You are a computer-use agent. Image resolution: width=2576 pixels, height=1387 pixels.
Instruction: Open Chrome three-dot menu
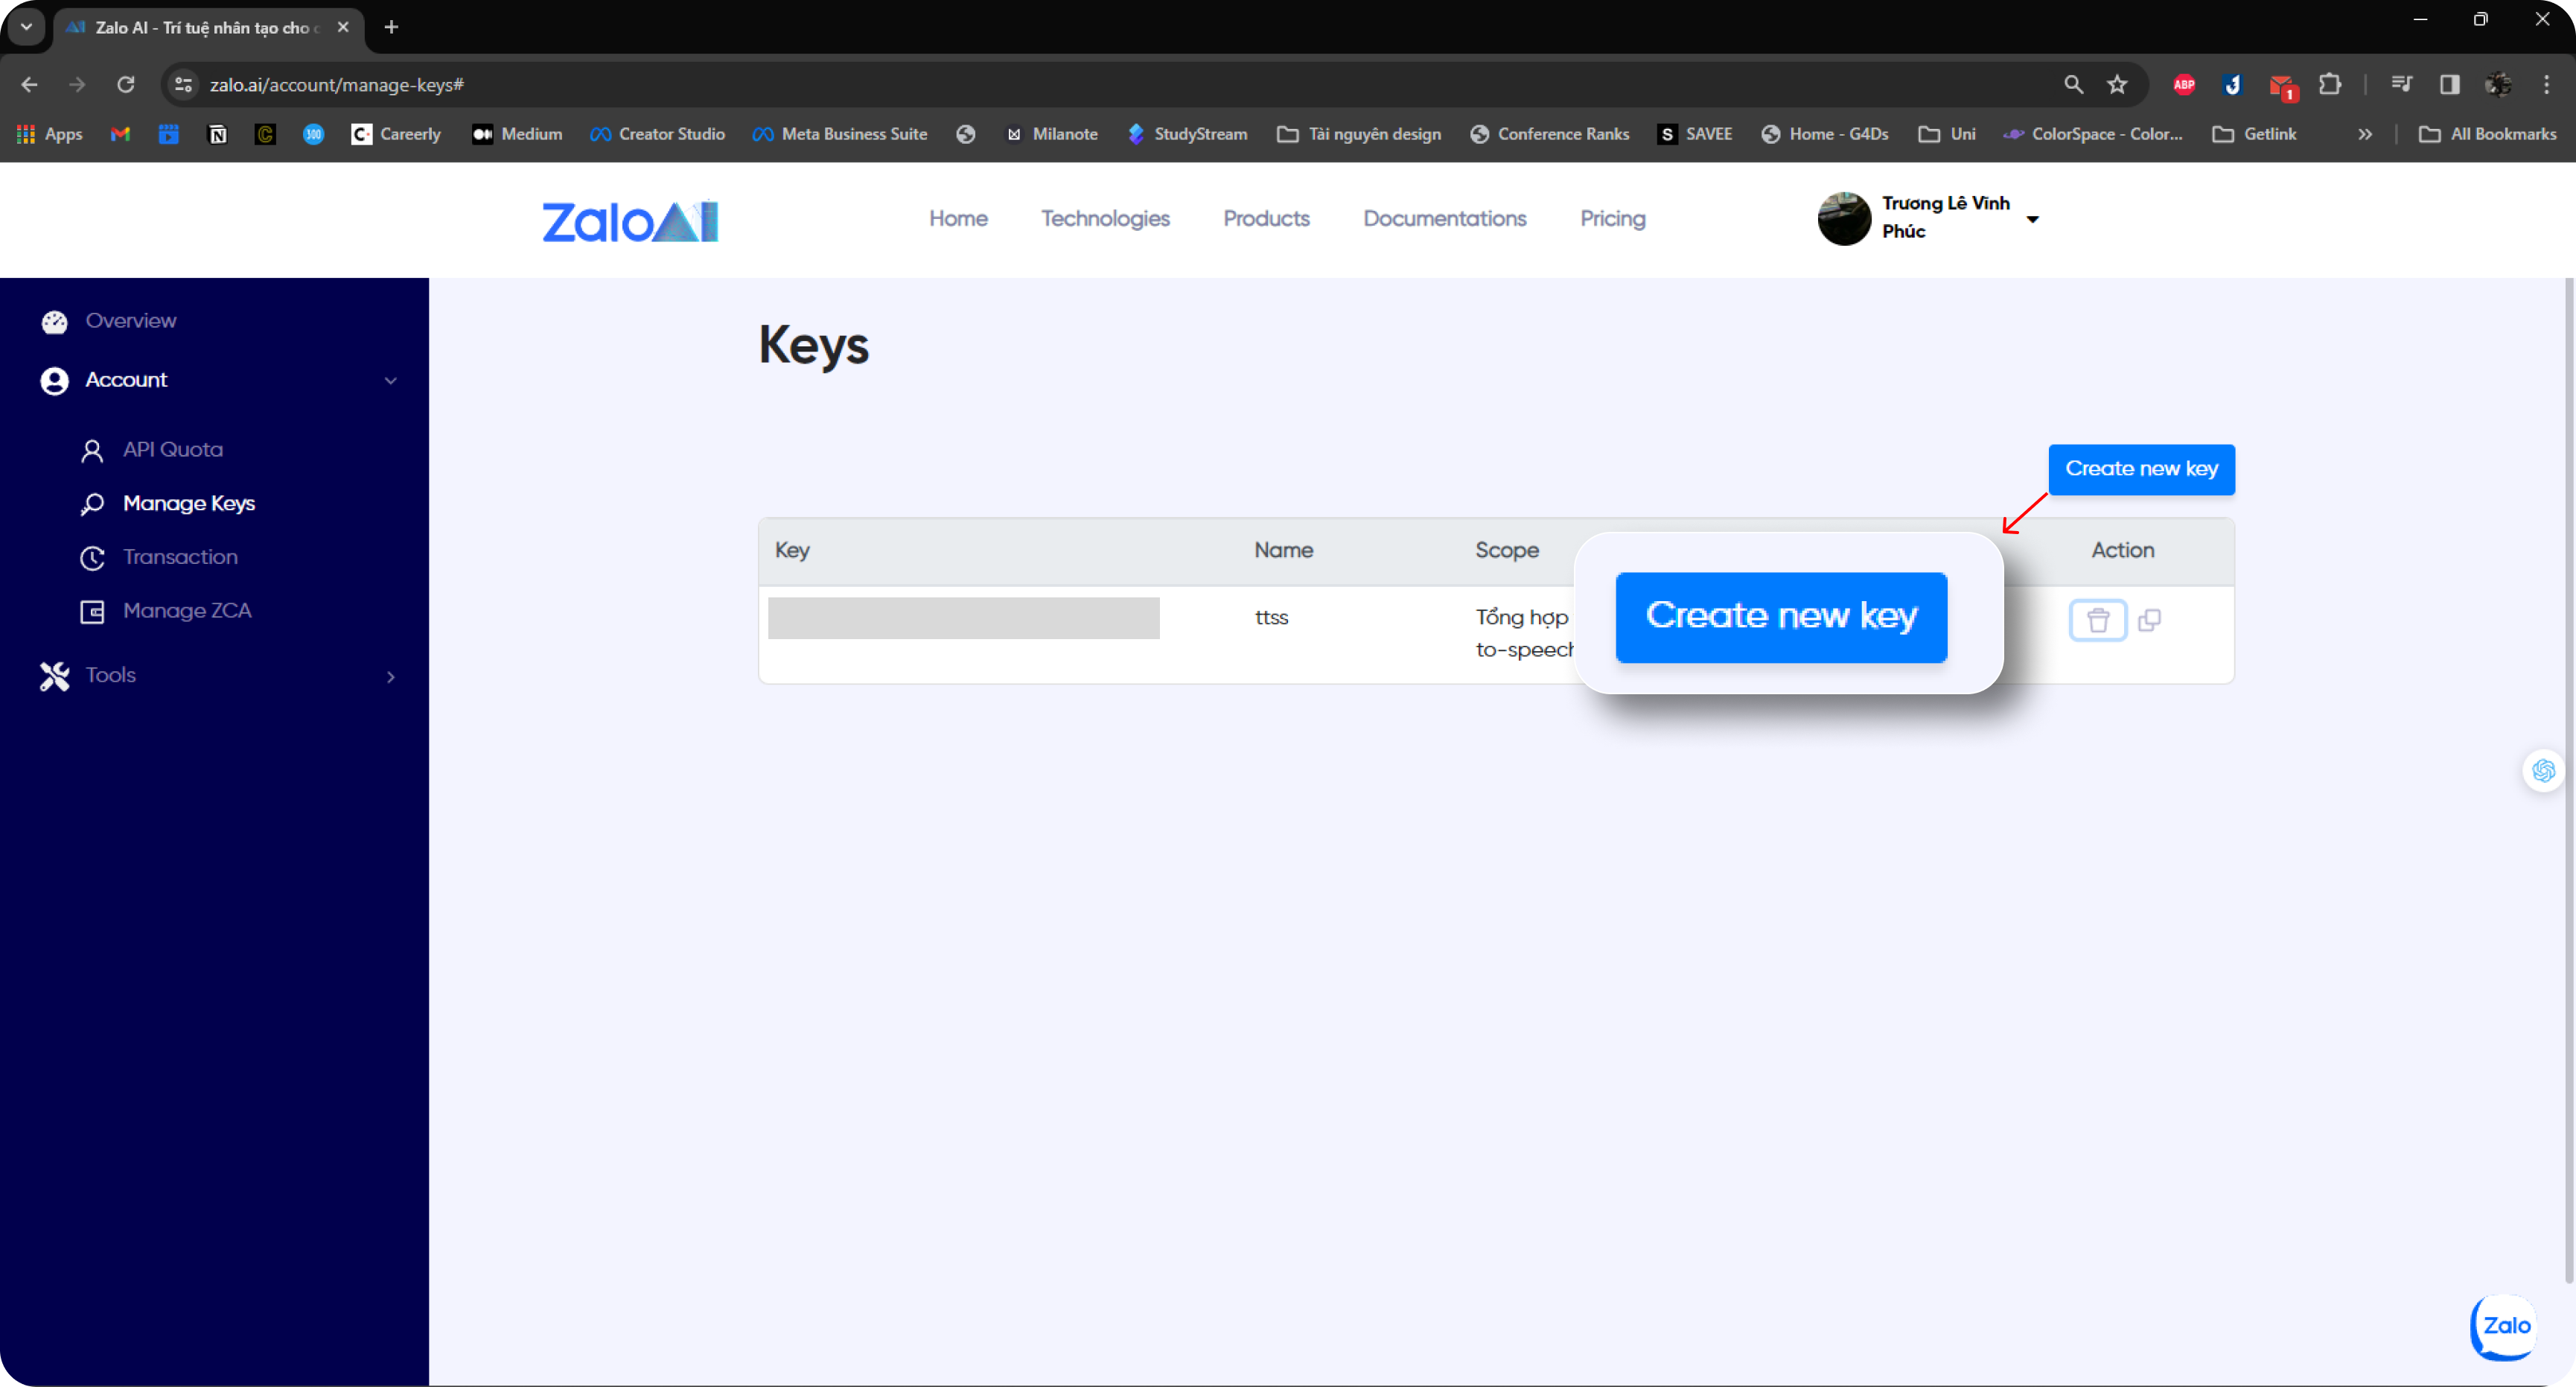pyautogui.click(x=2546, y=84)
